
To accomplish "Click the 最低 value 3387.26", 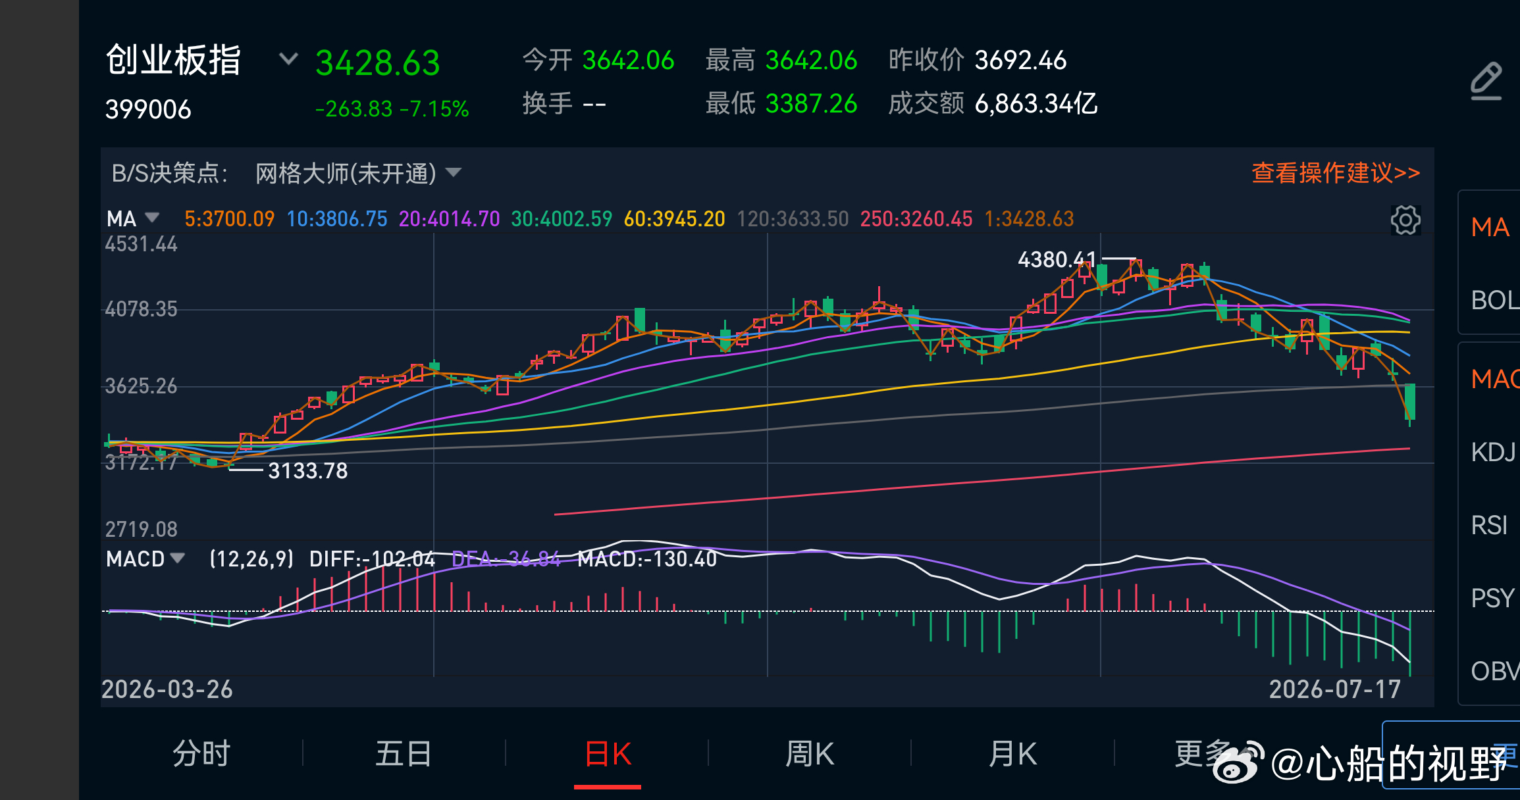I will (x=812, y=104).
